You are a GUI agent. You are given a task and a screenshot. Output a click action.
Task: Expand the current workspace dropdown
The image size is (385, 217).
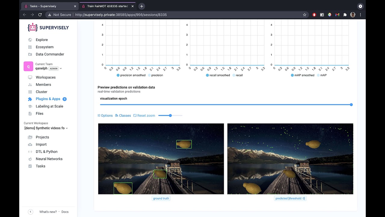point(67,128)
